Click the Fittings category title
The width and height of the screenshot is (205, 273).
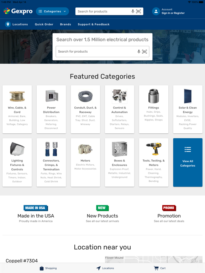tap(154, 108)
